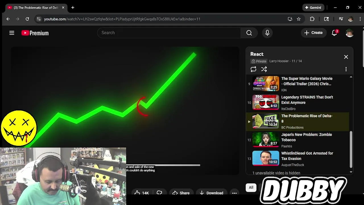Like the video with thumbs up
This screenshot has height=205, width=364.
141,193
